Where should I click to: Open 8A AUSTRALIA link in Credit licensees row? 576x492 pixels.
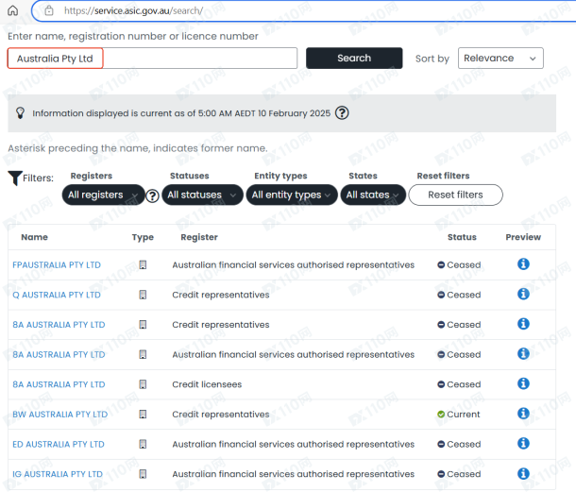[x=59, y=384]
